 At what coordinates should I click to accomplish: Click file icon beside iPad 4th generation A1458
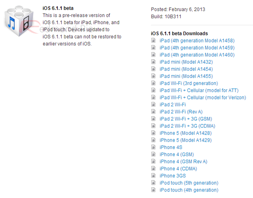click(x=154, y=40)
